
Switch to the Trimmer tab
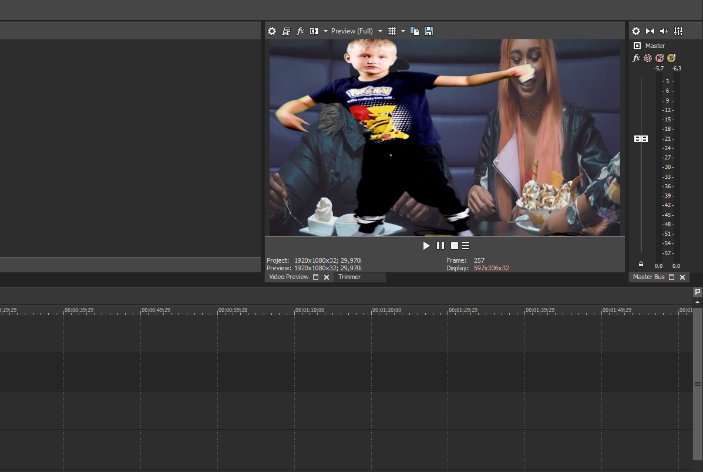[x=349, y=277]
